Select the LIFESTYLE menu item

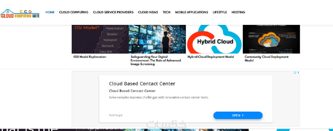coord(220,12)
